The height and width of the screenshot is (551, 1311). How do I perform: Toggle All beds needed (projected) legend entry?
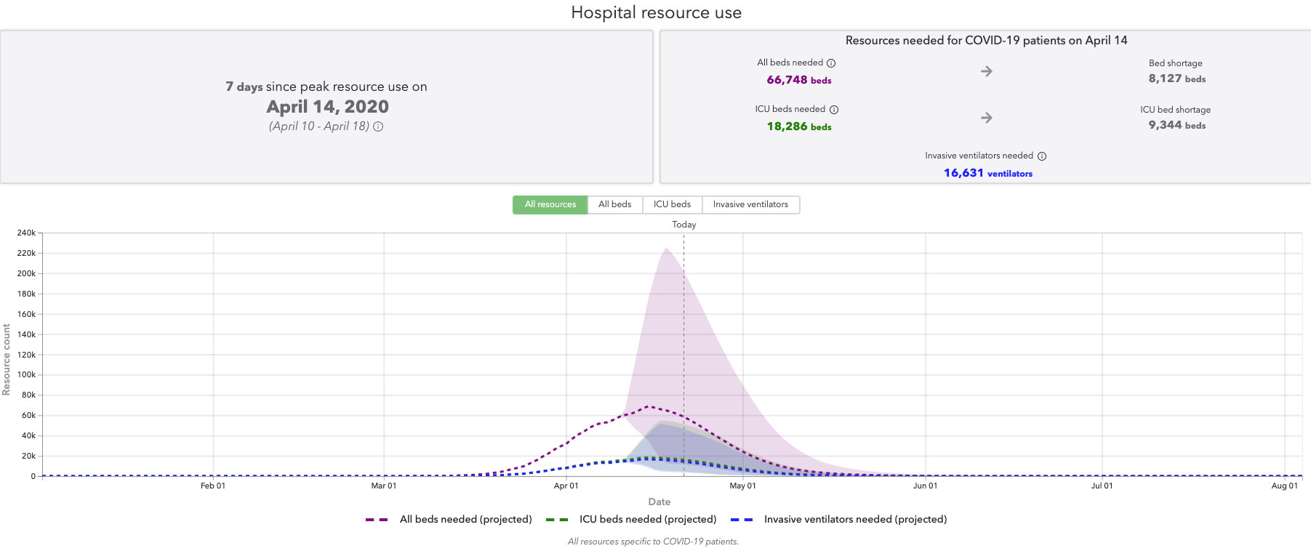click(465, 520)
